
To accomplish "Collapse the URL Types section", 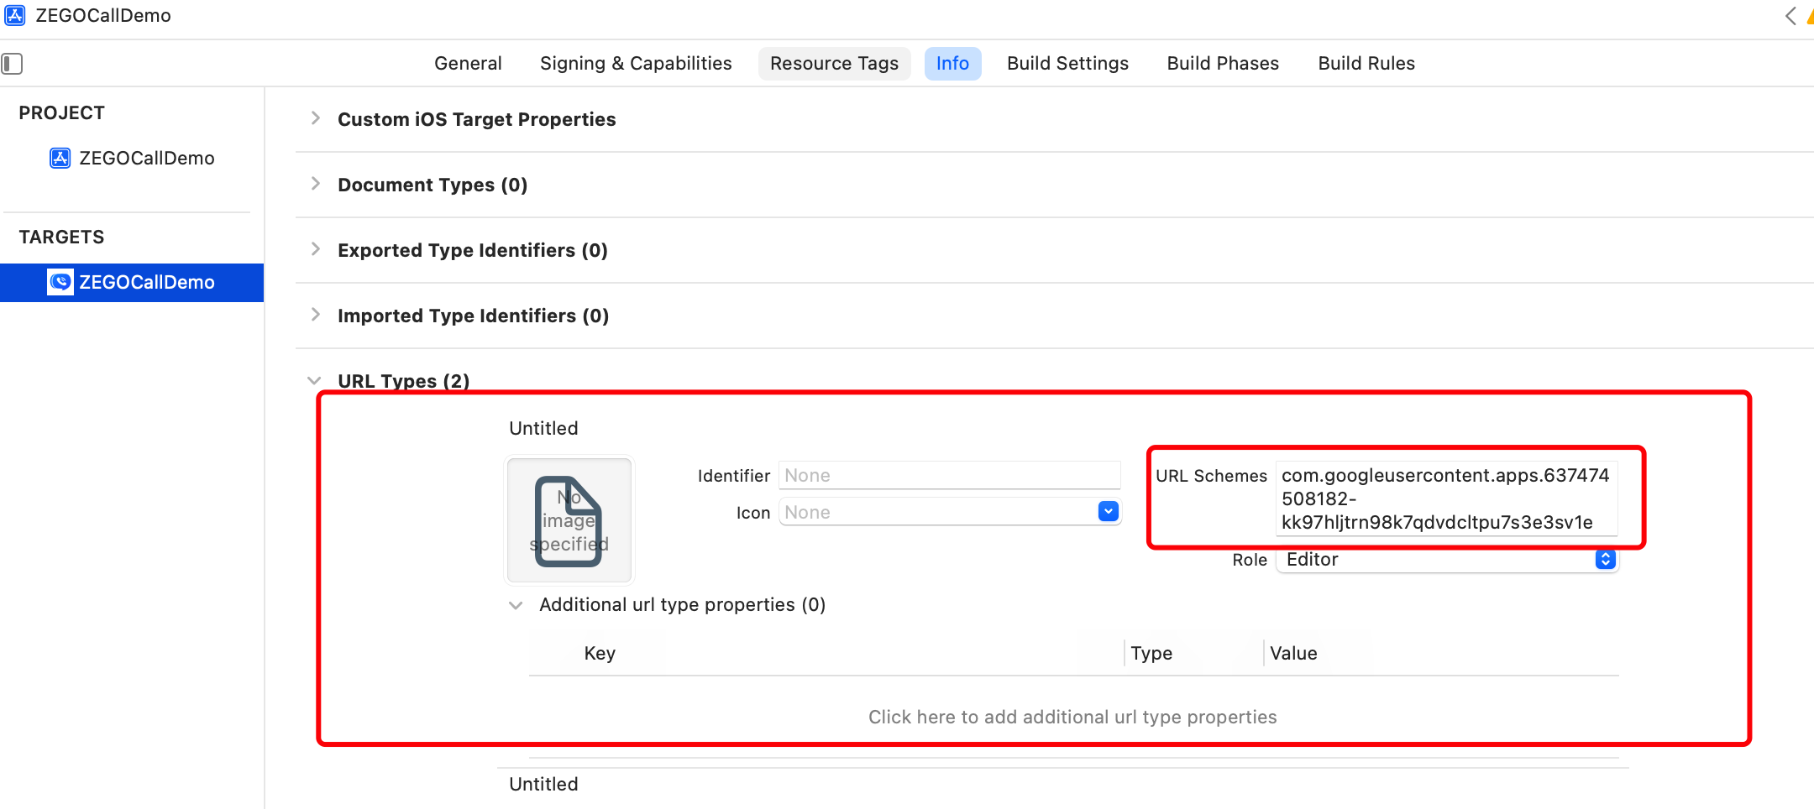I will coord(315,381).
